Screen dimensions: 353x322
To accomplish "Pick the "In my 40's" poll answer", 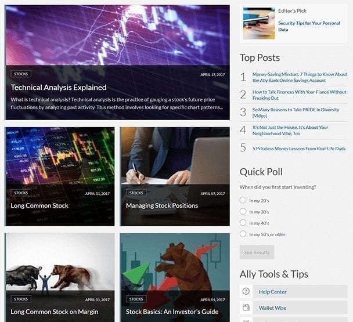I will click(243, 223).
